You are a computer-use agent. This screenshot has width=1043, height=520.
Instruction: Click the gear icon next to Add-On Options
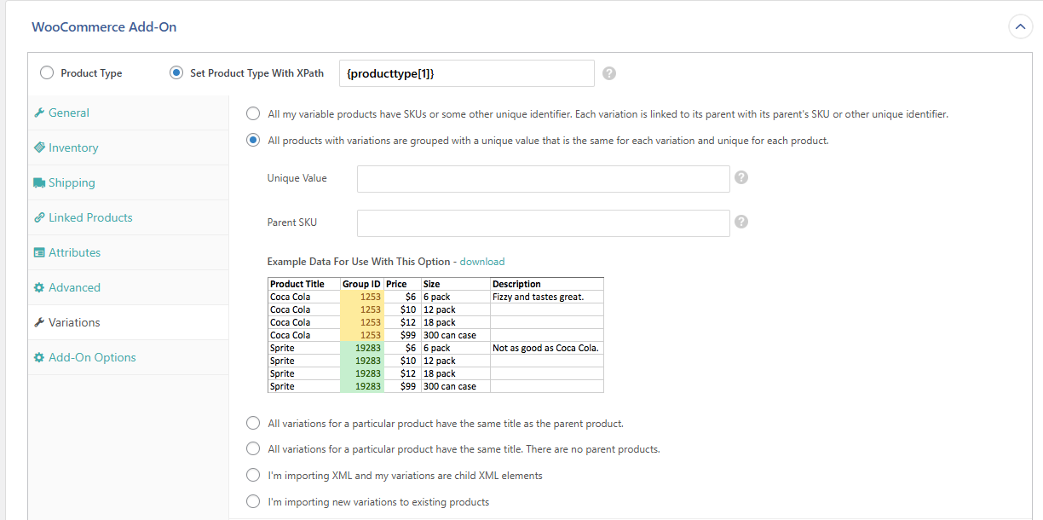[39, 357]
